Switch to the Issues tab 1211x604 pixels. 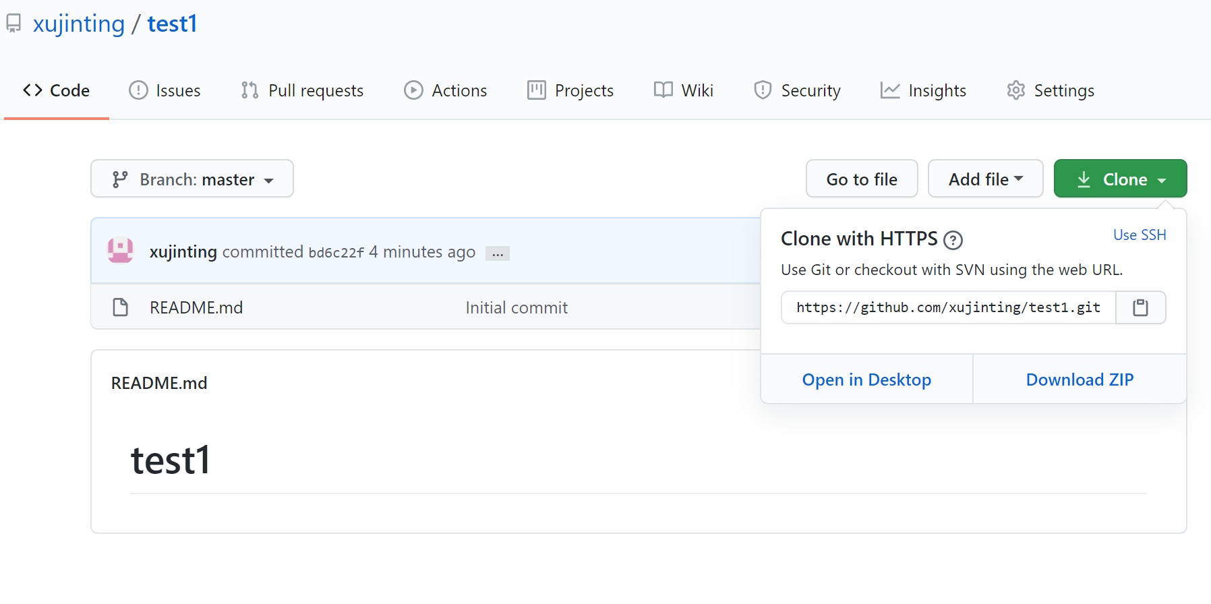(x=165, y=90)
